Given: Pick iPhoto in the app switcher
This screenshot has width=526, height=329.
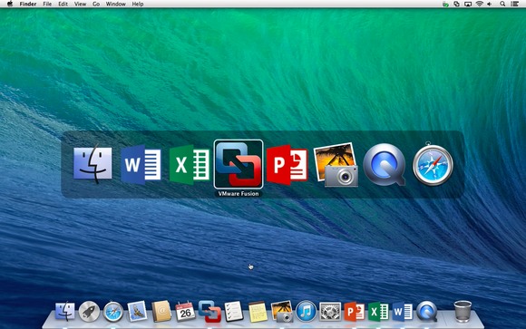Looking at the screenshot, I should 336,164.
